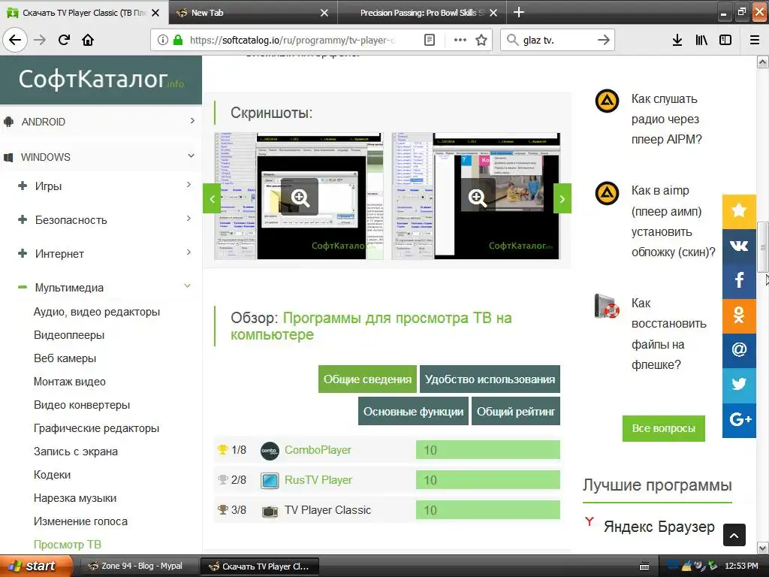This screenshot has width=769, height=577.
Task: Share via the VK social button
Action: [739, 246]
